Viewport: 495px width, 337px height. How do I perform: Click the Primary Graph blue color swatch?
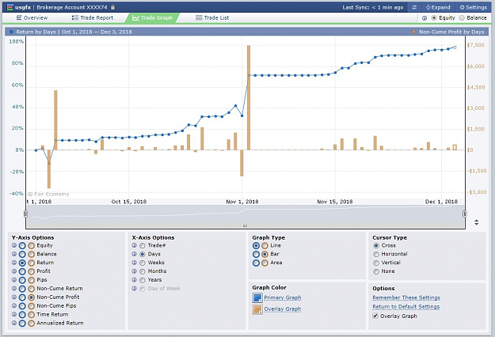pyautogui.click(x=257, y=297)
